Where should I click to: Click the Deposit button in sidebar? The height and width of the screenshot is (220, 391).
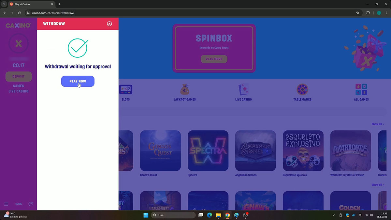point(19,77)
